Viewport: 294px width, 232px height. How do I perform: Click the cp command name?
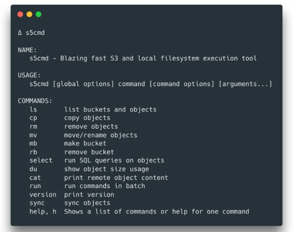tap(33, 118)
